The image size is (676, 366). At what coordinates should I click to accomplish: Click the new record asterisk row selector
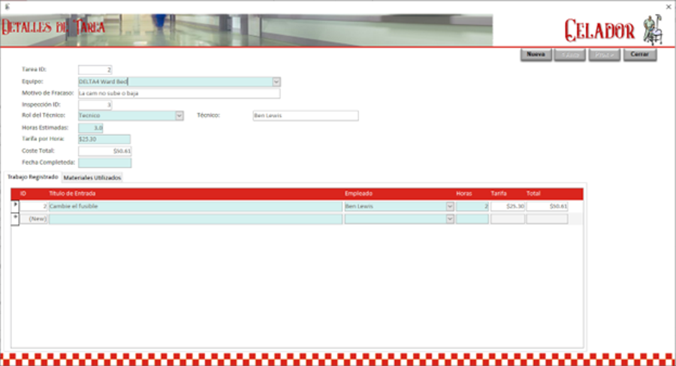pyautogui.click(x=15, y=218)
